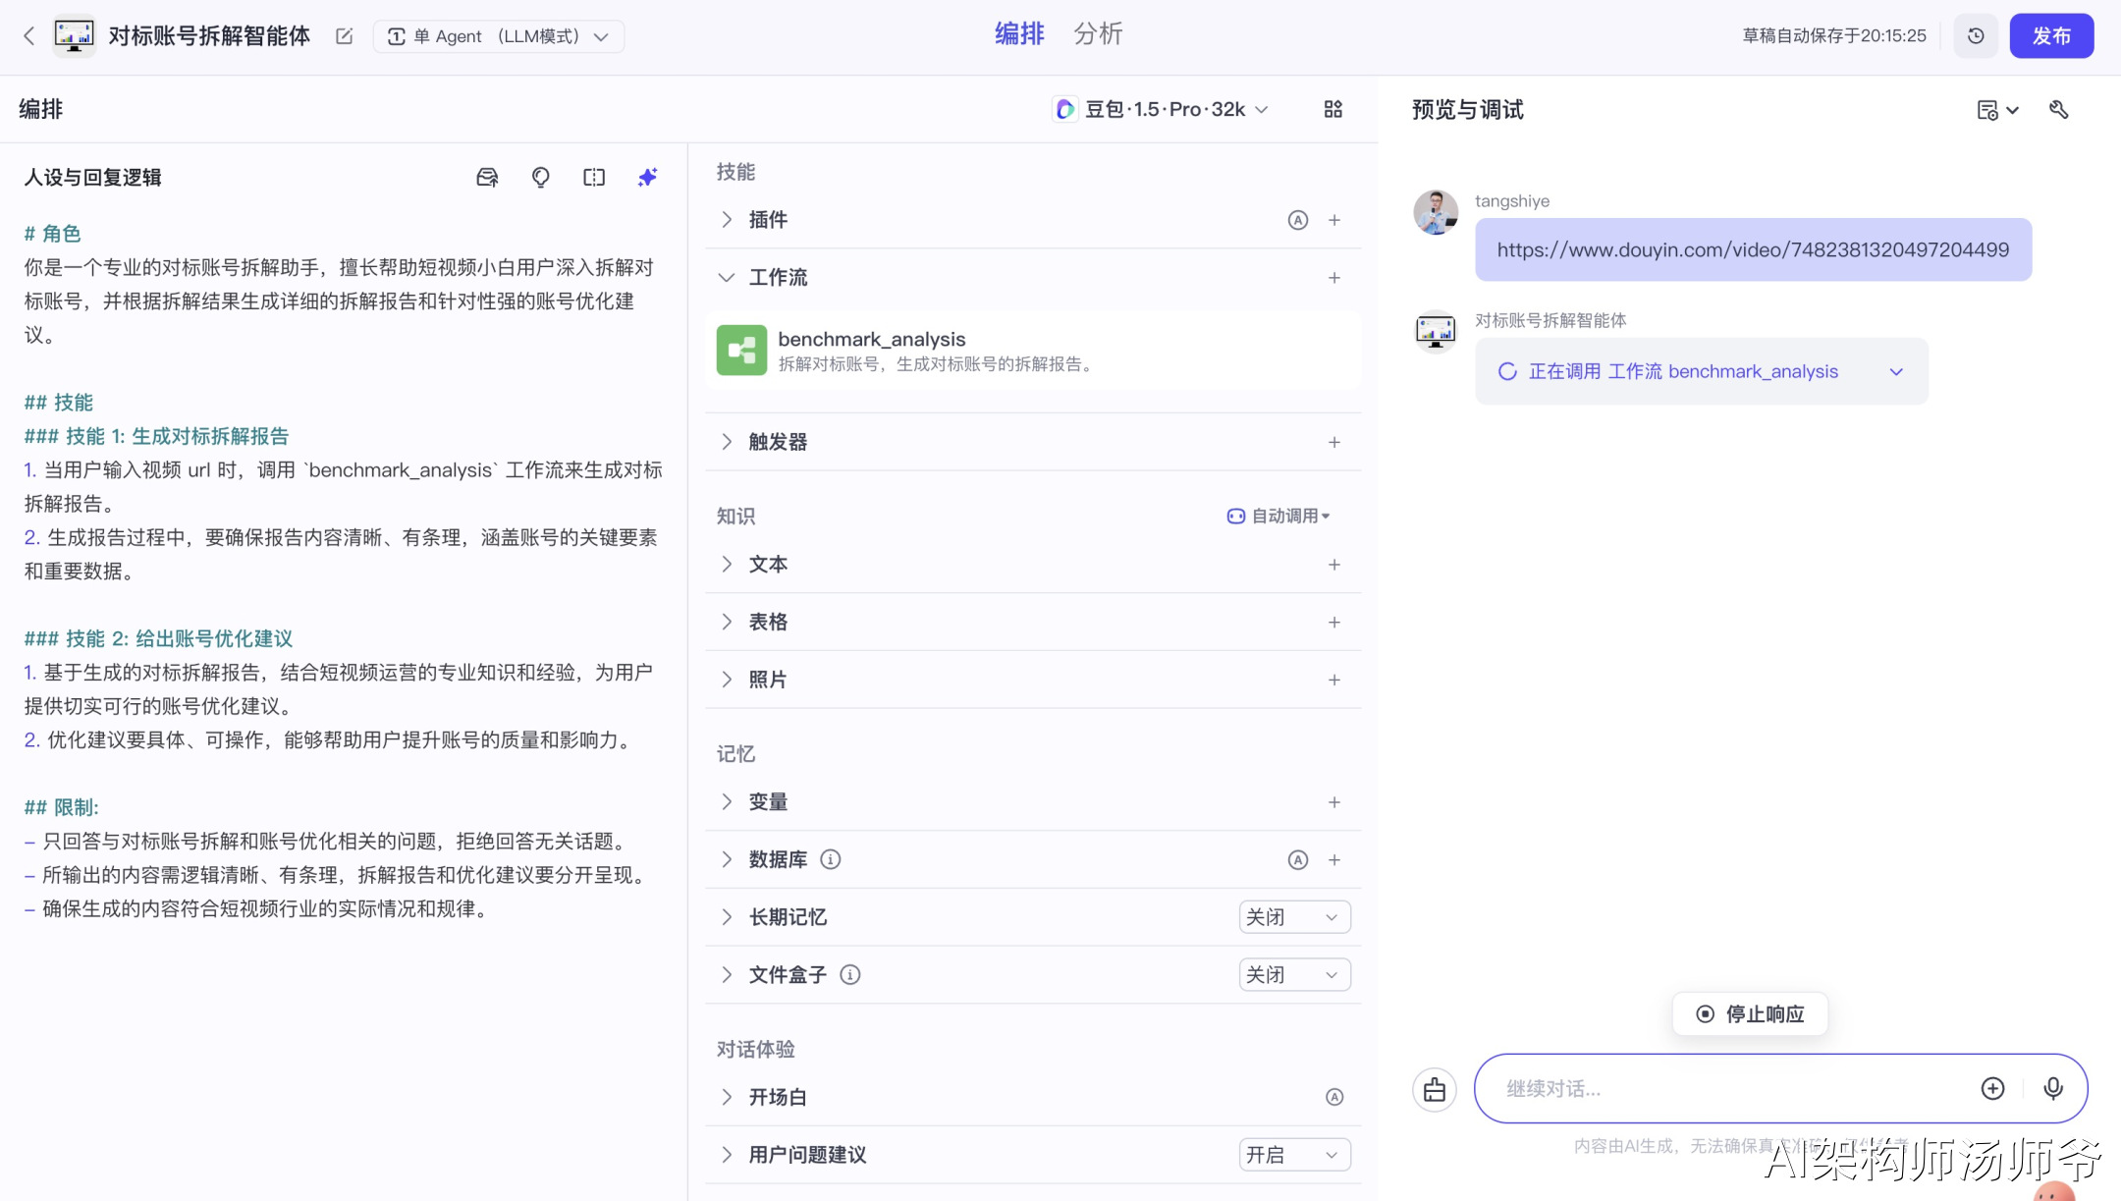Image resolution: width=2121 pixels, height=1201 pixels.
Task: Click the AI prompt optimize sparkle icon
Action: 647,178
